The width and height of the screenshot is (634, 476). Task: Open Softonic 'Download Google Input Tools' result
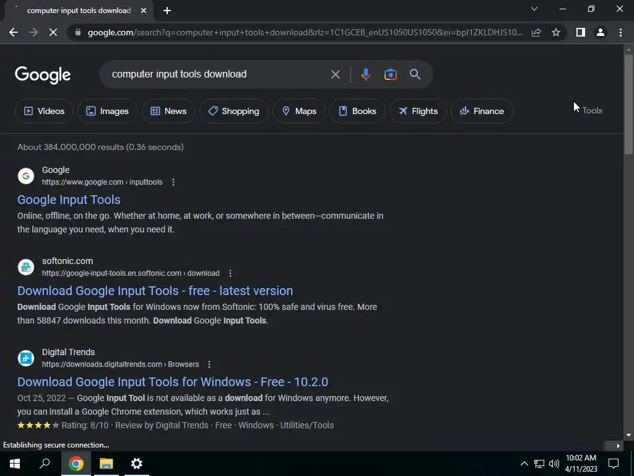155,291
